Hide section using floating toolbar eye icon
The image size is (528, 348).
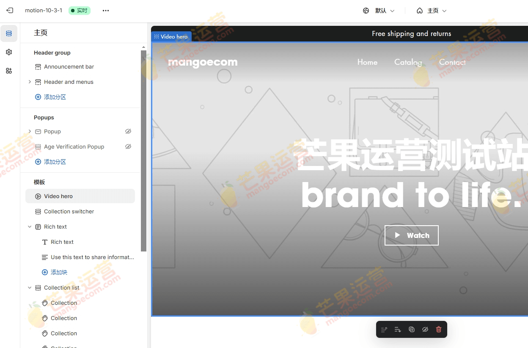tap(425, 329)
